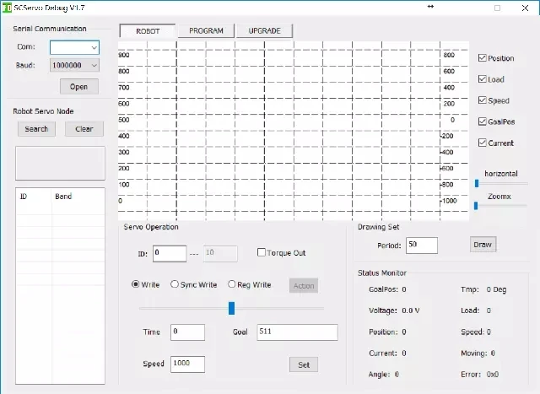Click the 'GoalPos: 0' status monitor text
540x394 pixels.
coord(387,289)
